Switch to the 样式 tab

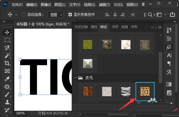tap(104, 27)
